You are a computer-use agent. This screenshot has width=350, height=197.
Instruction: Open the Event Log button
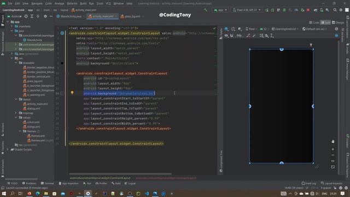(x=309, y=183)
